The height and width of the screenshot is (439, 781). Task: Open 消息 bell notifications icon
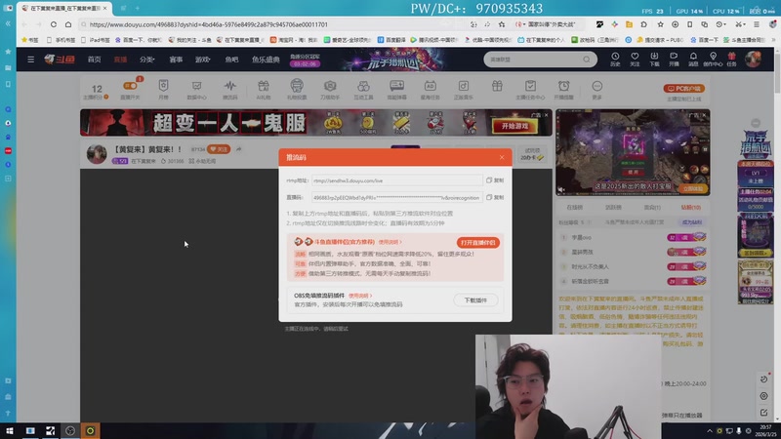pyautogui.click(x=693, y=60)
